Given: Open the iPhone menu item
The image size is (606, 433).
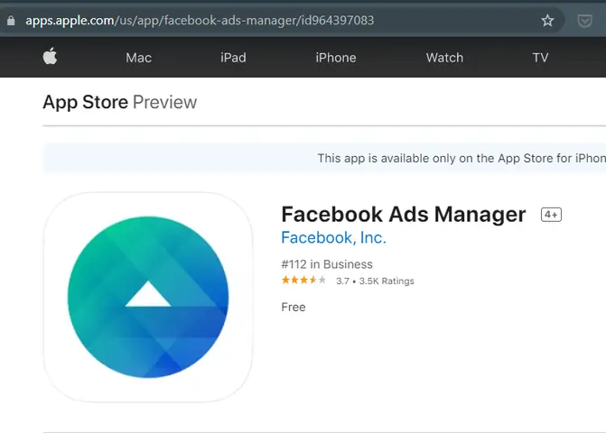Looking at the screenshot, I should (x=335, y=58).
